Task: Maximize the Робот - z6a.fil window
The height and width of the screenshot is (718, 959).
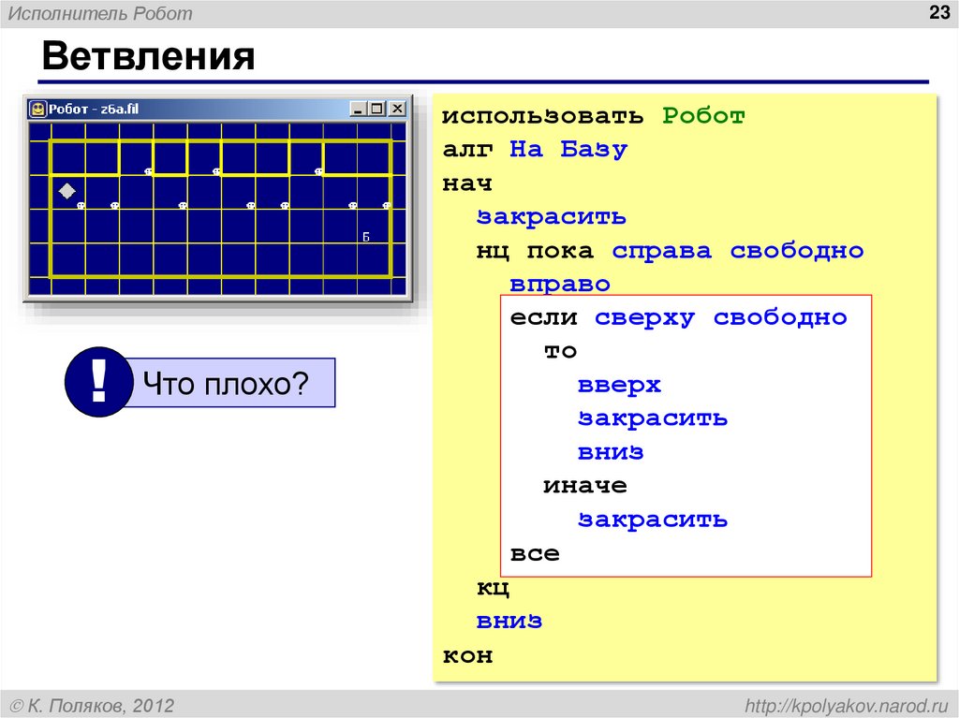Action: 376,109
